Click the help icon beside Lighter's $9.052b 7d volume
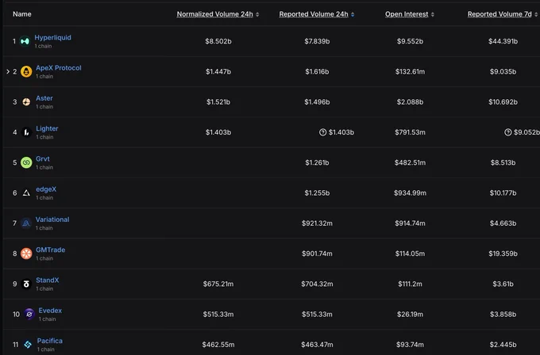540x355 pixels. 508,132
